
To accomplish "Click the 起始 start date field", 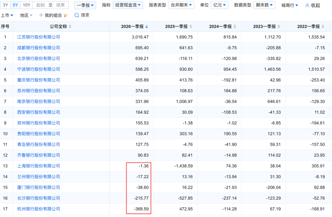I will [x=40, y=5].
